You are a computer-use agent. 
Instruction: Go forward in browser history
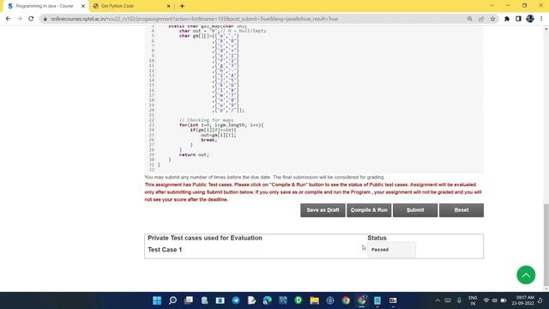[20, 19]
